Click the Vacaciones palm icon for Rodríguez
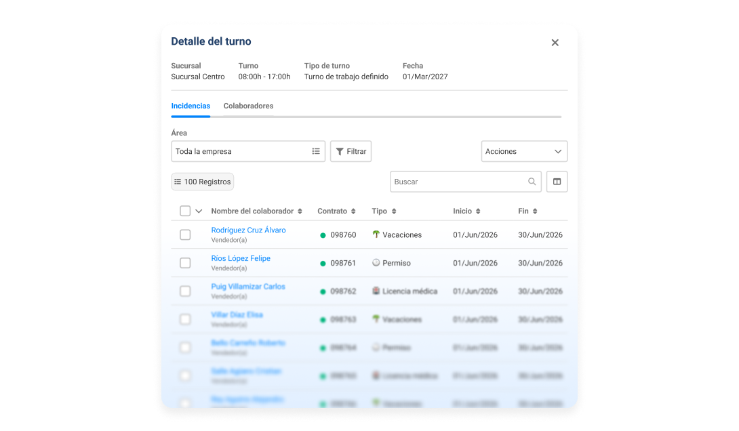 click(376, 234)
